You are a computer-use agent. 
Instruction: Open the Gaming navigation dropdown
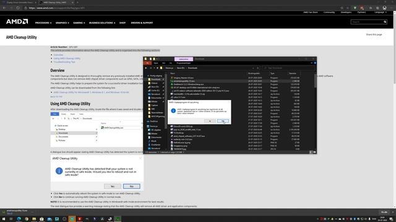pos(79,23)
